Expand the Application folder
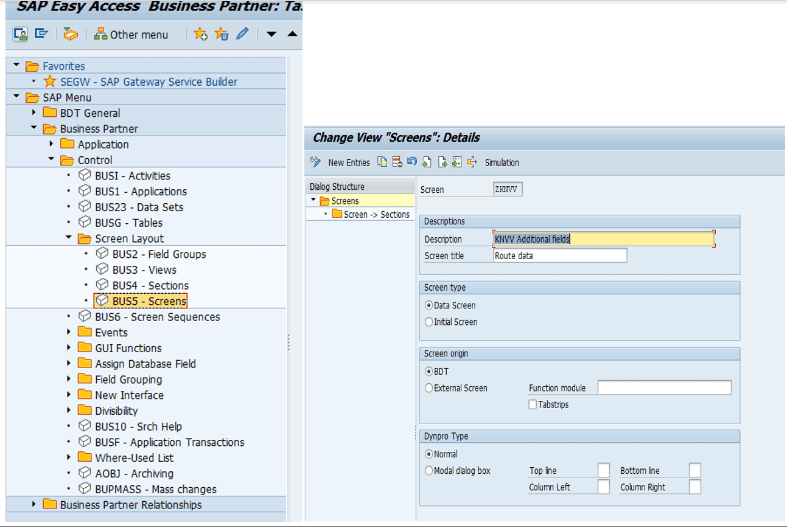The height and width of the screenshot is (531, 787). [x=52, y=144]
